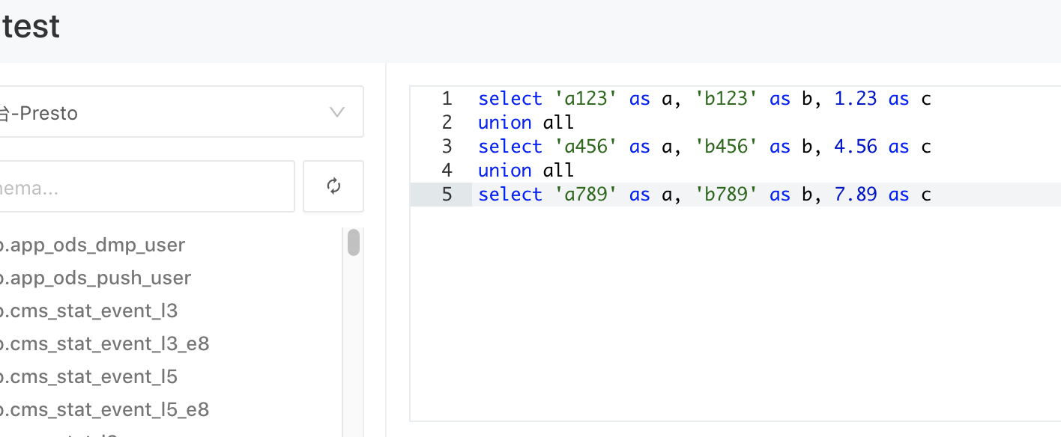Click the dropdown chevron on the Presto selector
Screen dimensions: 1061x437
pyautogui.click(x=336, y=112)
